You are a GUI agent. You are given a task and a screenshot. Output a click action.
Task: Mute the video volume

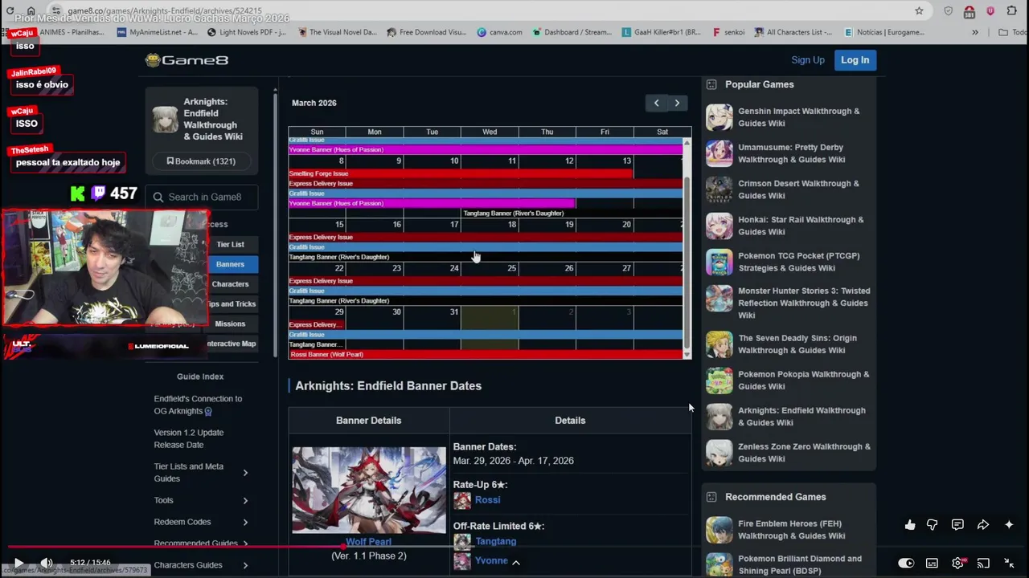[47, 563]
